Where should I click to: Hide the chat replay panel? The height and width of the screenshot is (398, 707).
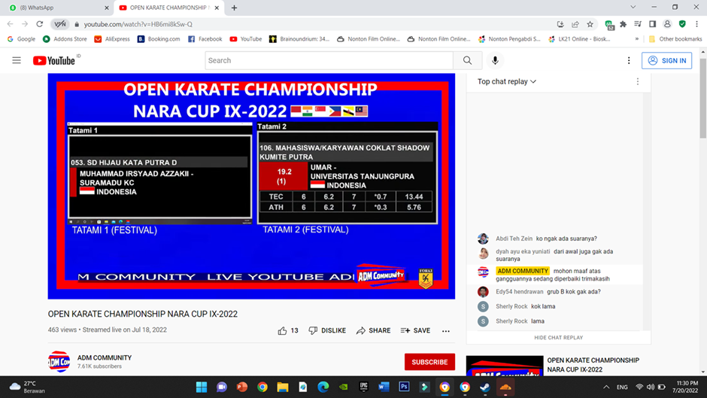point(558,338)
